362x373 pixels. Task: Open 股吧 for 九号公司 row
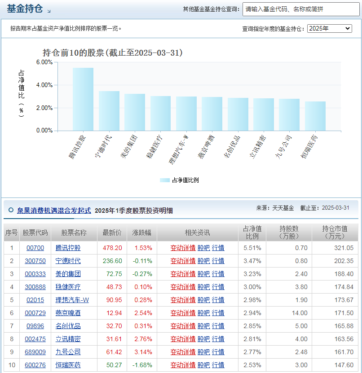[204, 352]
